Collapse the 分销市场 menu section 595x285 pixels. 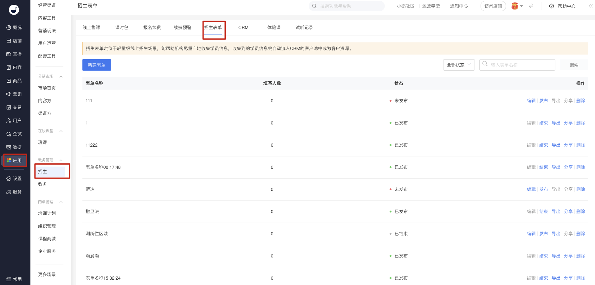point(61,77)
